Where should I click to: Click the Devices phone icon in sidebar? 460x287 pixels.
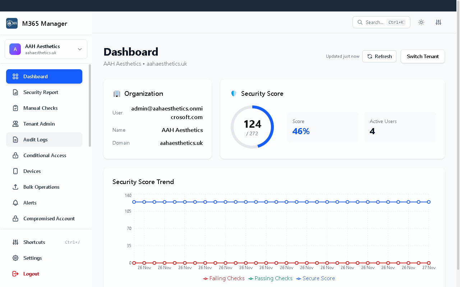15,171
